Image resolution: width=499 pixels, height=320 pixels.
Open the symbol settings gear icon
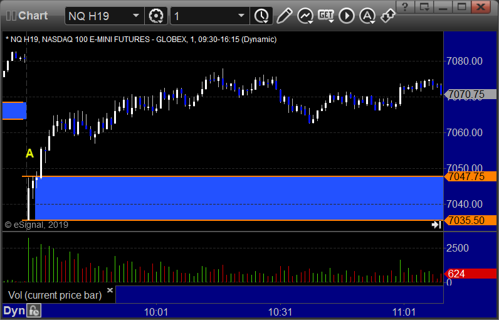point(156,16)
